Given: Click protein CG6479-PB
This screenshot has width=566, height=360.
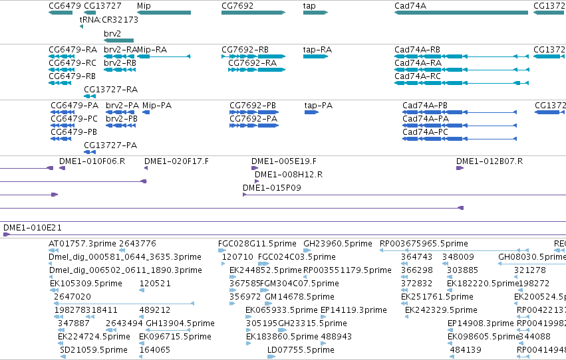Looking at the screenshot, I should click(61, 139).
